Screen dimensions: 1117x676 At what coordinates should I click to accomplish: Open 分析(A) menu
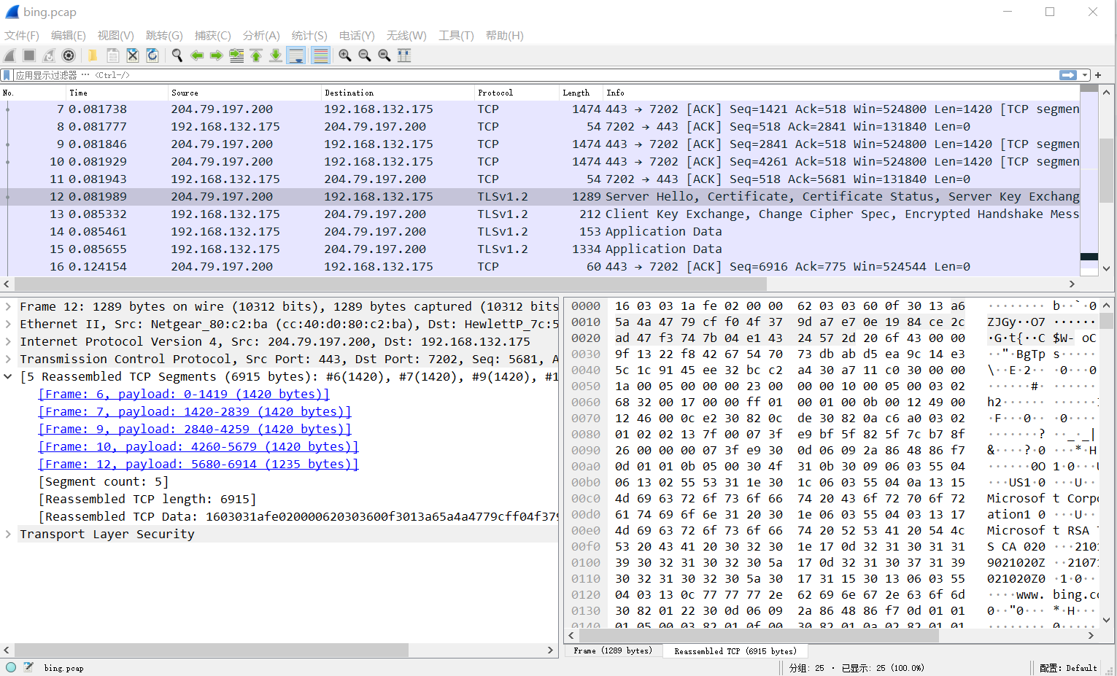point(261,36)
